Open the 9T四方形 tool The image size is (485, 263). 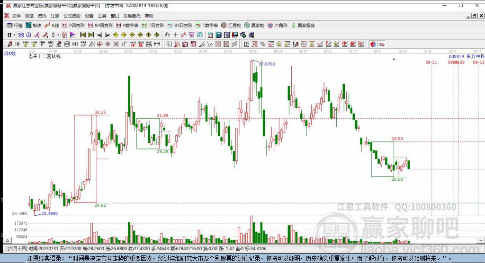pyautogui.click(x=180, y=26)
